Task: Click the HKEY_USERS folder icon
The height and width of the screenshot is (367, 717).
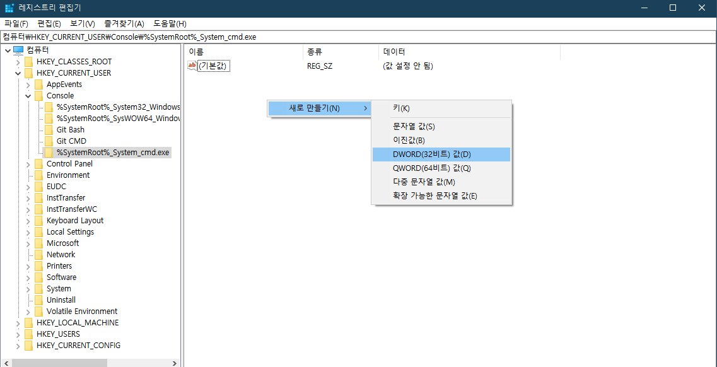Action: (29, 334)
